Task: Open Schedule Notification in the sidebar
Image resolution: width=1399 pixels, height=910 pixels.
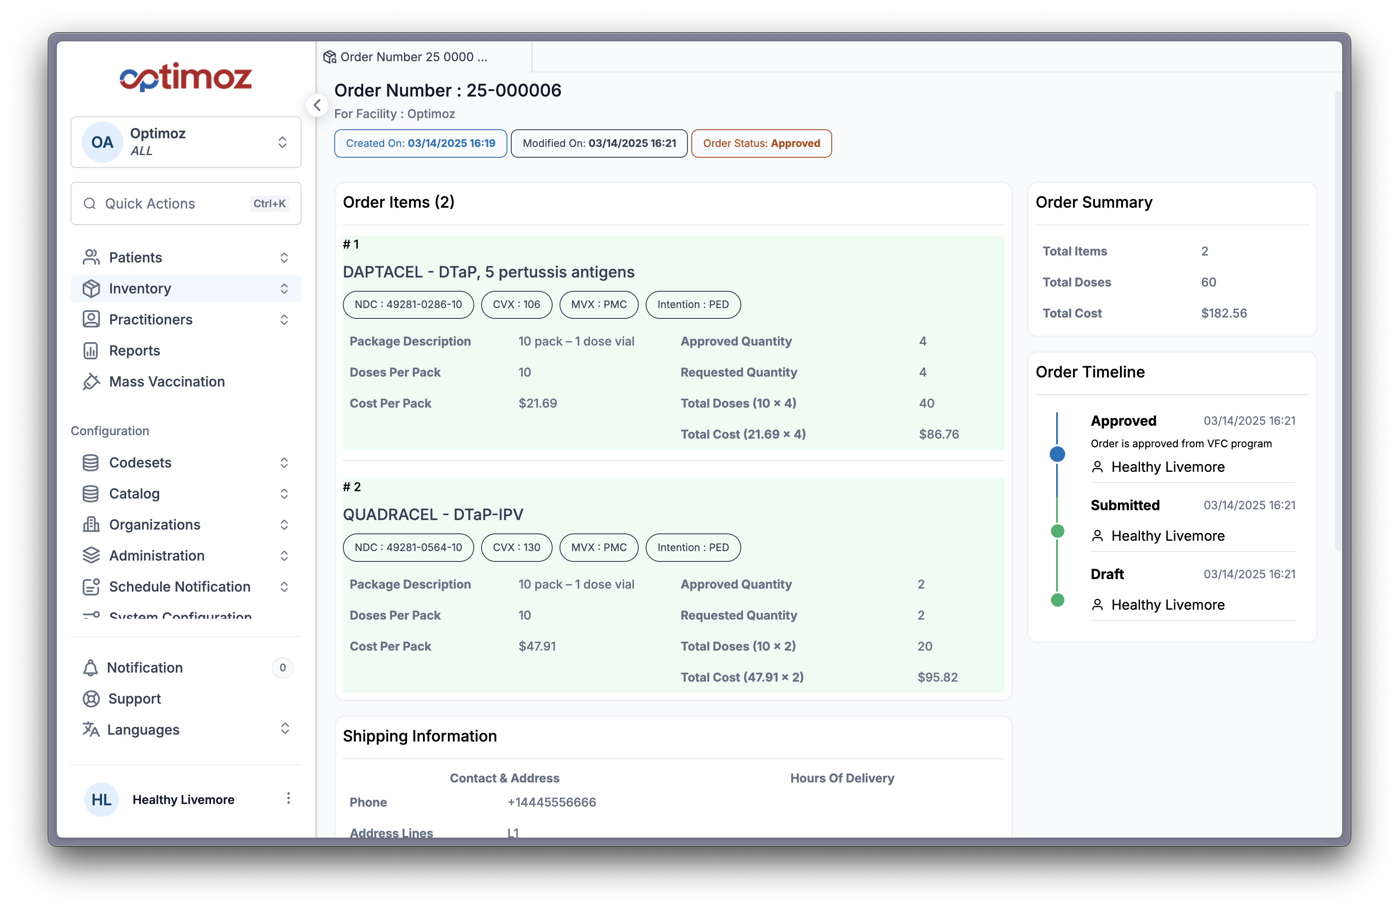Action: [179, 587]
